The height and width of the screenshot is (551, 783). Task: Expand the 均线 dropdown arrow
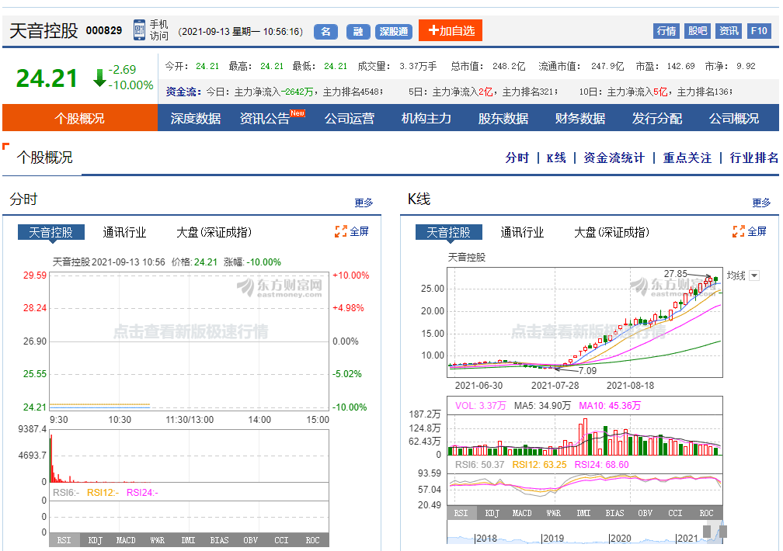point(754,275)
